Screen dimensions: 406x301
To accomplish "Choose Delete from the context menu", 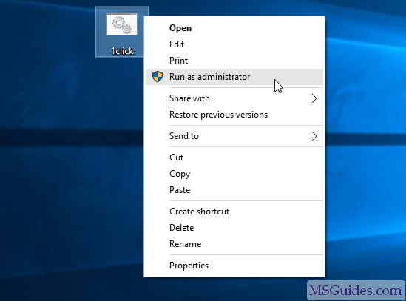I will [234, 228].
